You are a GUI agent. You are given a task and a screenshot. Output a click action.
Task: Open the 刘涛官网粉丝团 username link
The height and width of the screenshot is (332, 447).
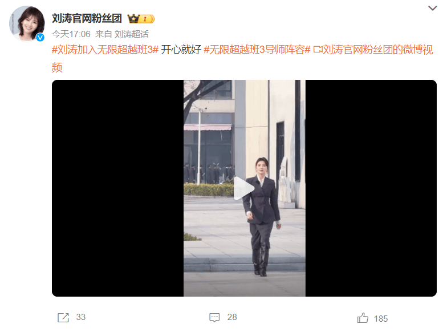tap(87, 18)
